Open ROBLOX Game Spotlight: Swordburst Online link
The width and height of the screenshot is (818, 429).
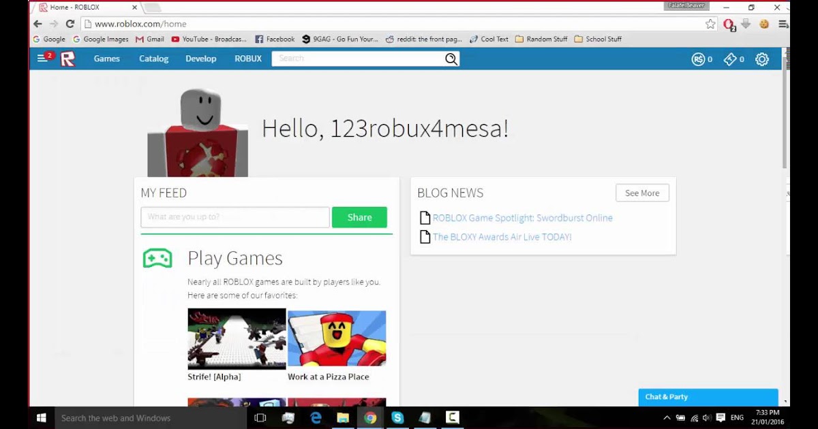523,218
